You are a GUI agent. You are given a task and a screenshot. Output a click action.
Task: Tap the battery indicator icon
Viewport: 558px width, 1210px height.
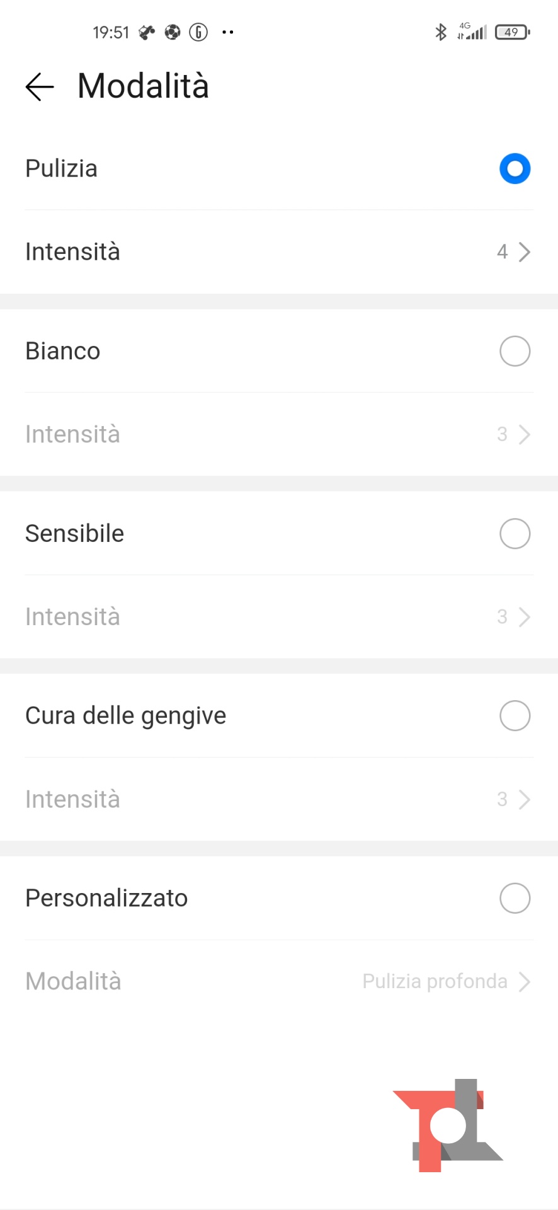click(512, 32)
